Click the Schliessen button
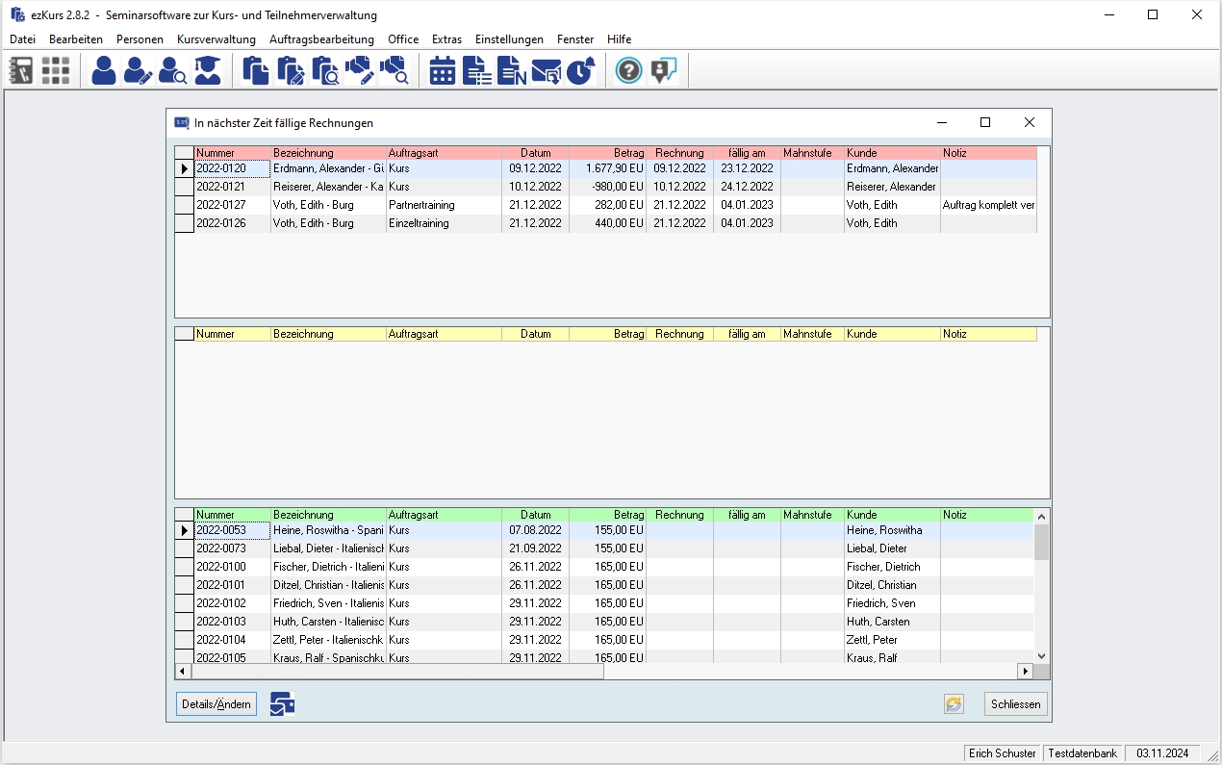 click(x=1015, y=704)
